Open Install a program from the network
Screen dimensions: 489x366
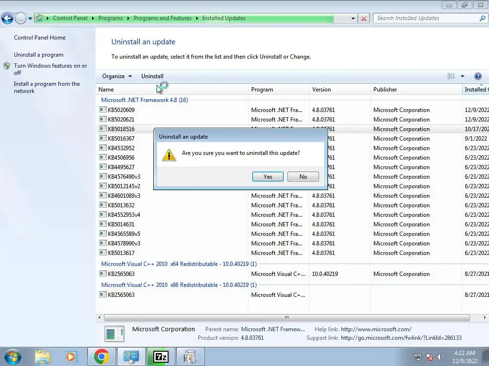[x=47, y=88]
